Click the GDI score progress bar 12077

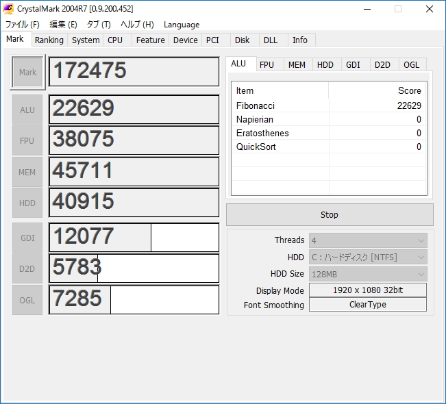pos(134,238)
